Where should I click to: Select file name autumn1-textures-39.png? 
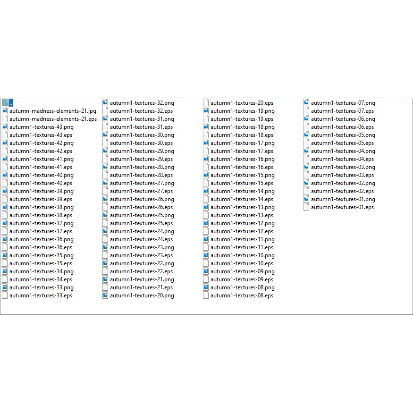click(42, 191)
